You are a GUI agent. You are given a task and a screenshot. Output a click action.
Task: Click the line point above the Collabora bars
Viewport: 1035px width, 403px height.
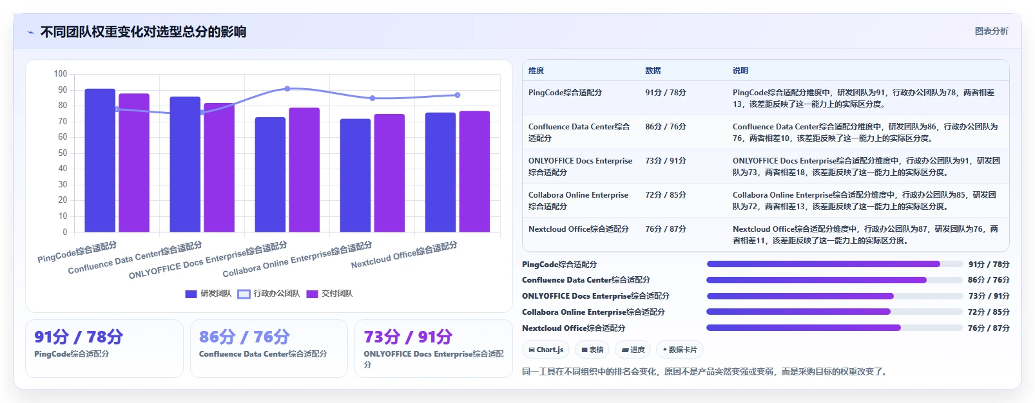(x=372, y=98)
